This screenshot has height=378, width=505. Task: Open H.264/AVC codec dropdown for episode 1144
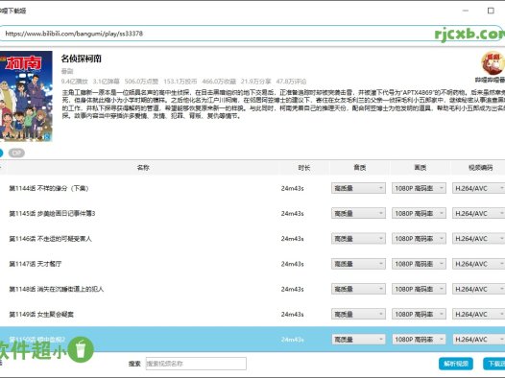point(478,188)
